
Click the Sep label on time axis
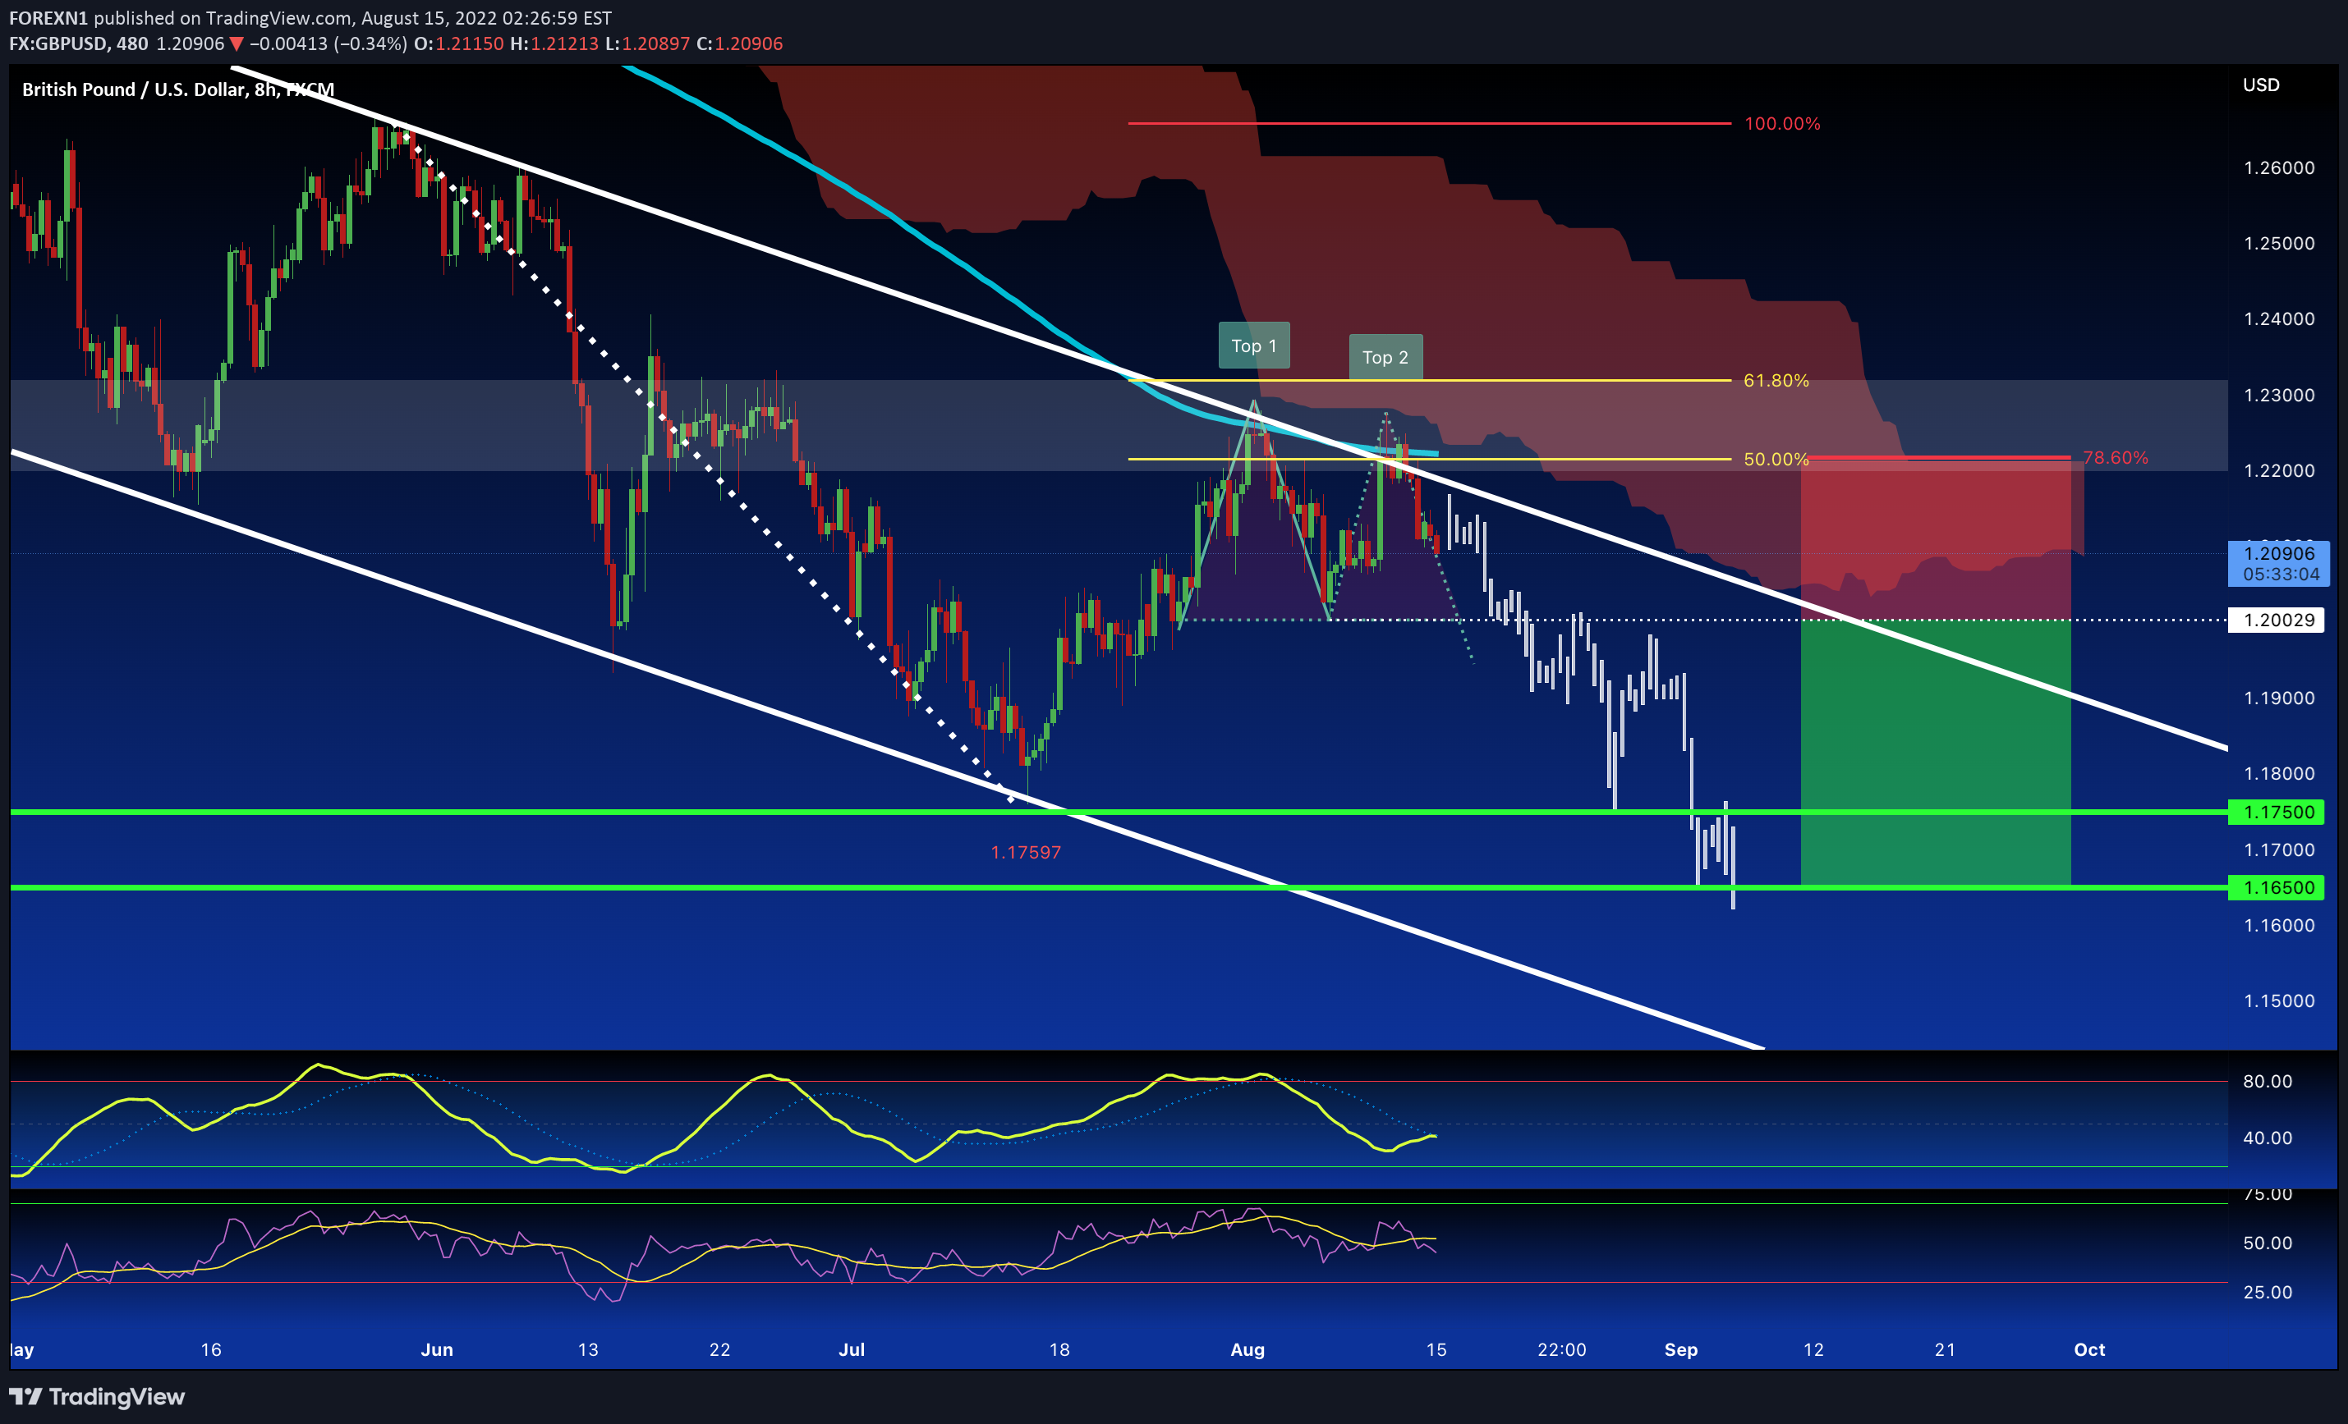[x=1681, y=1349]
